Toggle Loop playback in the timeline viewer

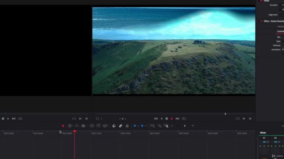click(184, 119)
